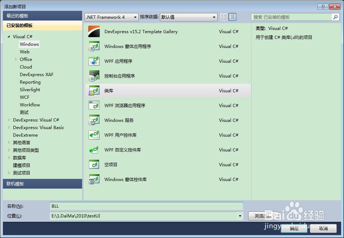344x238 pixels.
Task: Select the WPF 浏览器应用程序 template name
Action: coord(125,105)
